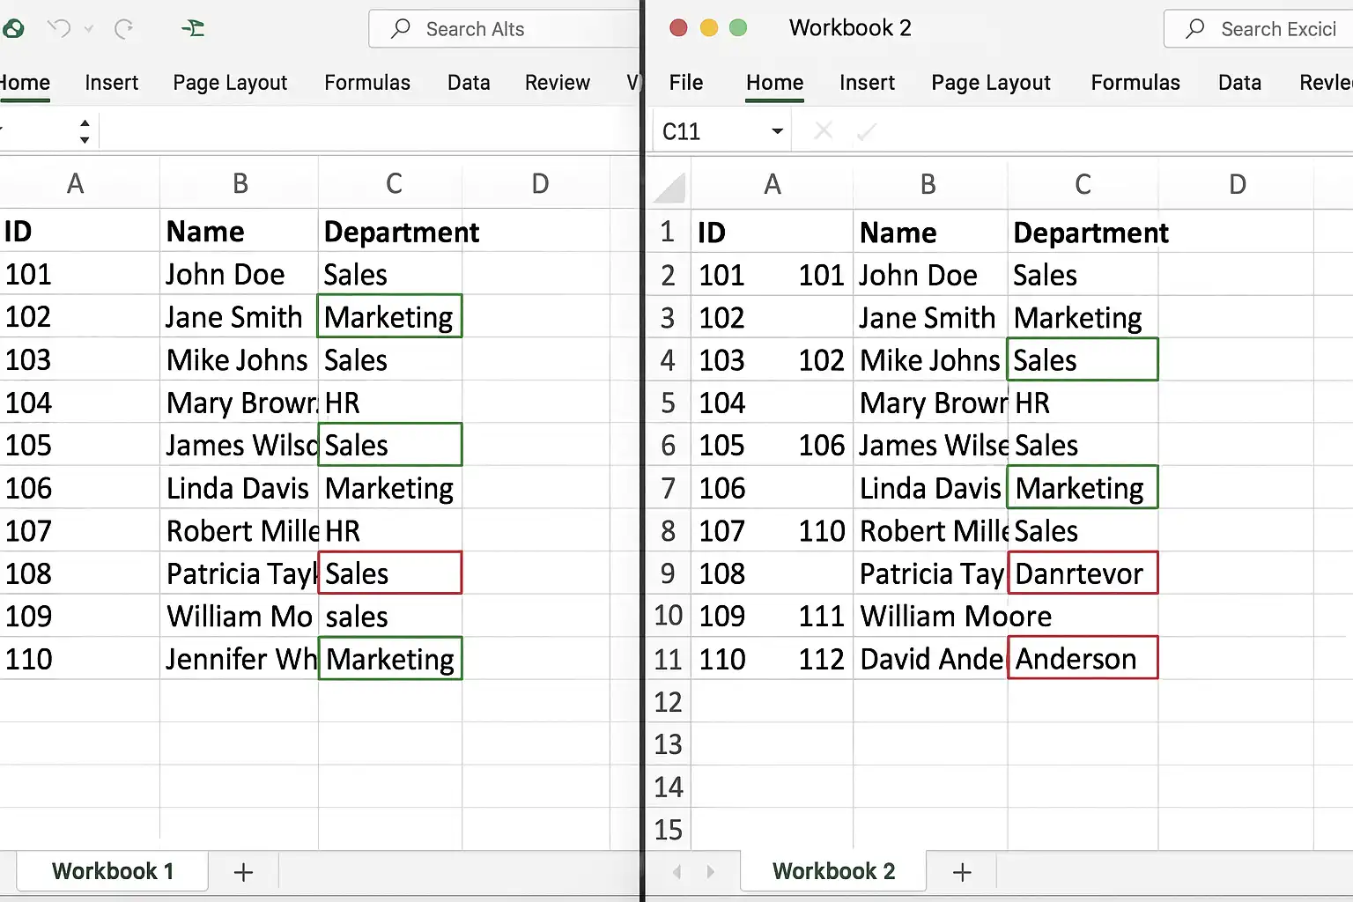Add a new sheet next to Workbook 1
1353x902 pixels.
point(243,872)
